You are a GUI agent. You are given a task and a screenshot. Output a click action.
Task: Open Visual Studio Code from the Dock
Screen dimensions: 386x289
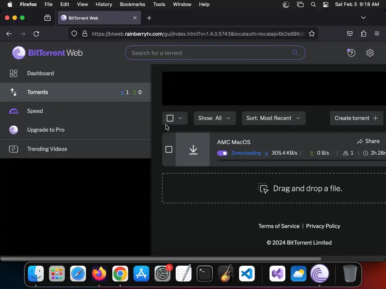tap(247, 274)
